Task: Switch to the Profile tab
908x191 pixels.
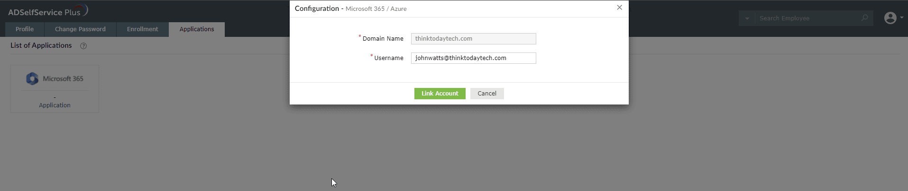Action: click(x=25, y=29)
